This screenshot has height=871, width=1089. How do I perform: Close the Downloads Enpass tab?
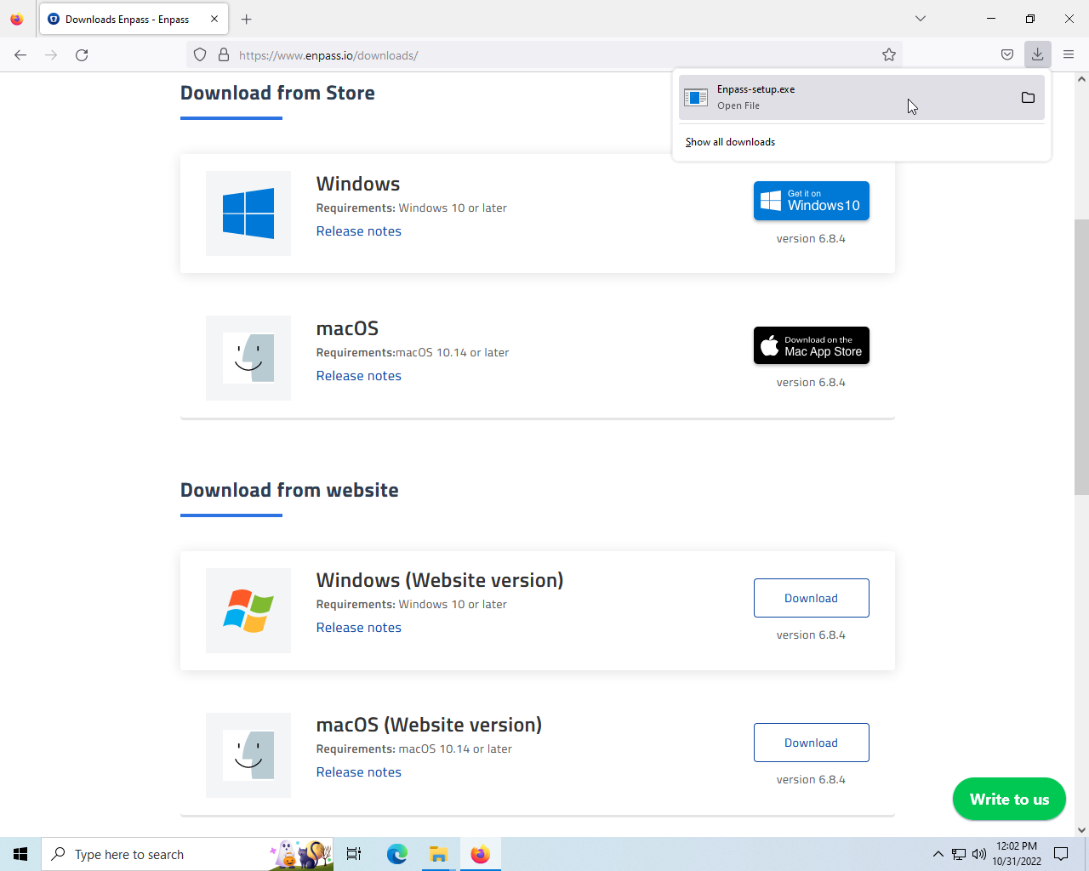point(214,19)
